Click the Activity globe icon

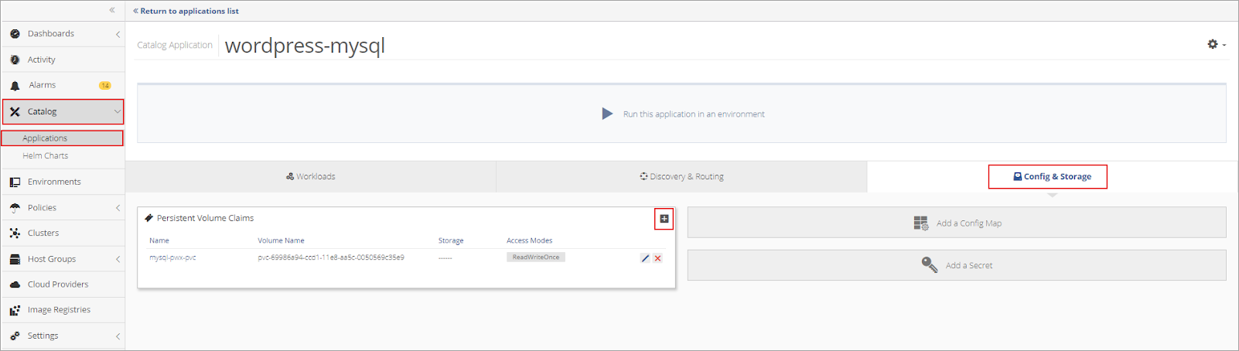(x=15, y=60)
